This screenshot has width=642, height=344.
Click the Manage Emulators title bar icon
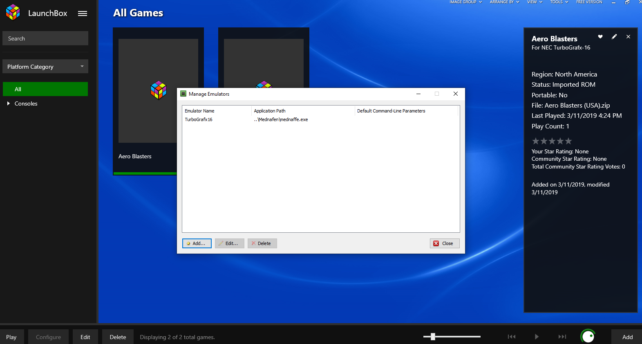[183, 94]
